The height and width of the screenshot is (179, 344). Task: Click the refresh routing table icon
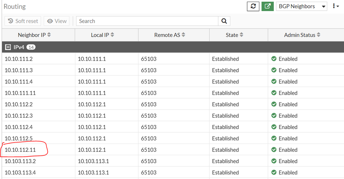click(253, 6)
